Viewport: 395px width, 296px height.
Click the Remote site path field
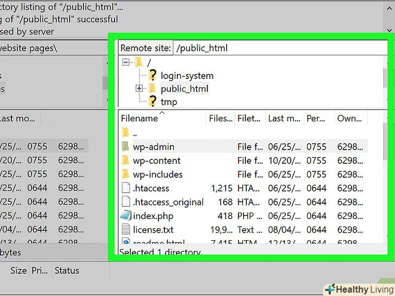(281, 48)
